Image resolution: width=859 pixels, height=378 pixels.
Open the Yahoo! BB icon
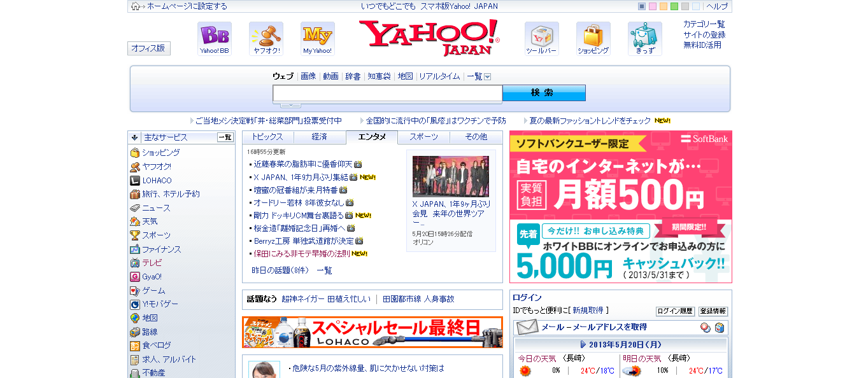215,39
